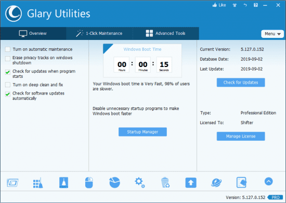This screenshot has width=286, height=203.
Task: Expand the toolbar with the up-chevron button
Action: (268, 181)
